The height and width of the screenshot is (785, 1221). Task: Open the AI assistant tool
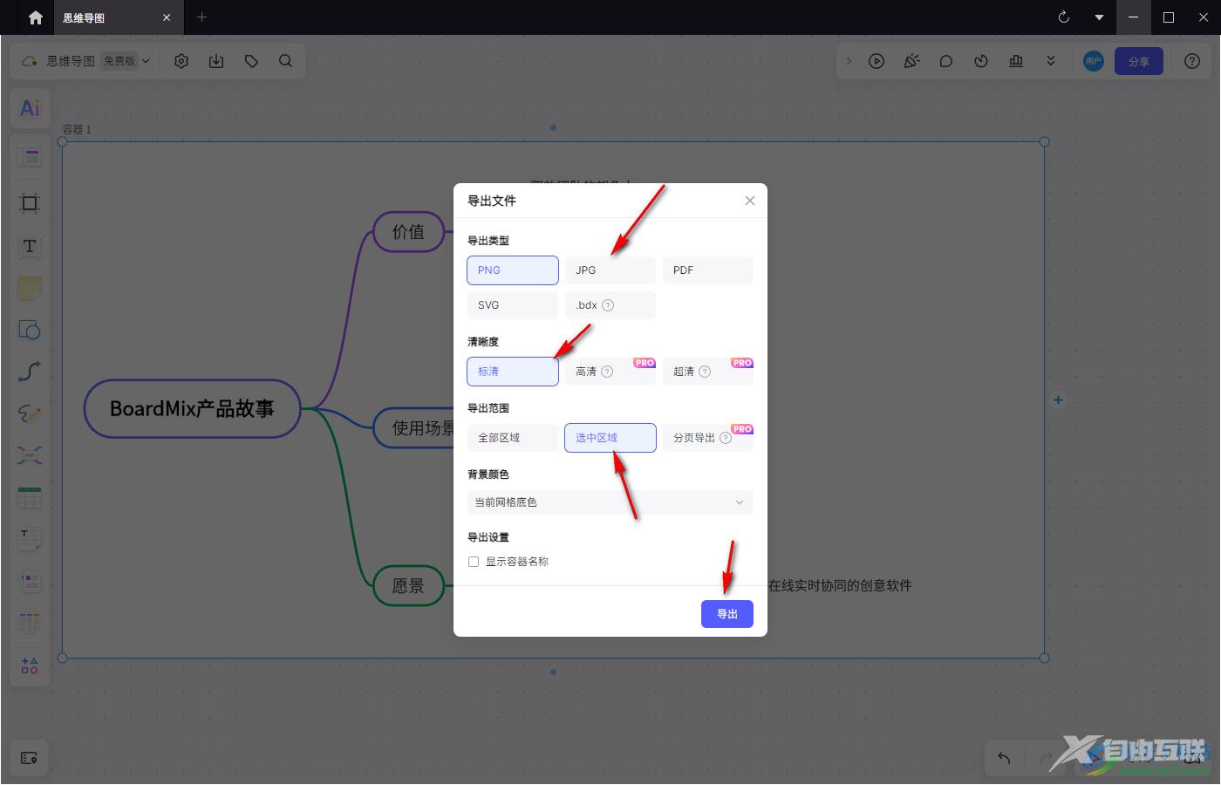point(30,108)
